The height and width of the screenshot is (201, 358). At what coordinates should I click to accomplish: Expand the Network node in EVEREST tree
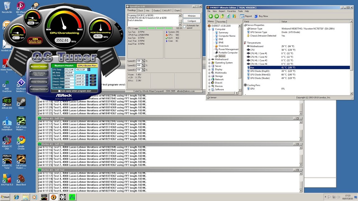(209, 79)
